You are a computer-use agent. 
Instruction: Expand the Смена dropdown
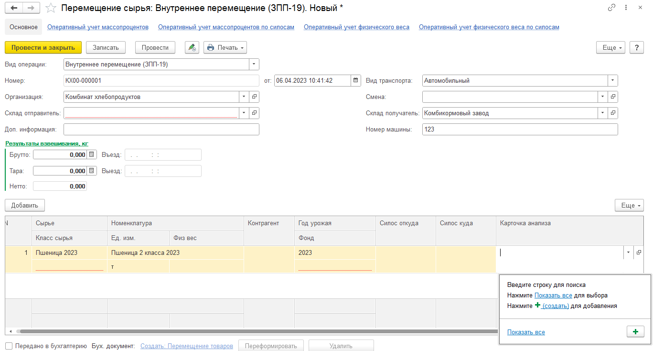pos(603,97)
